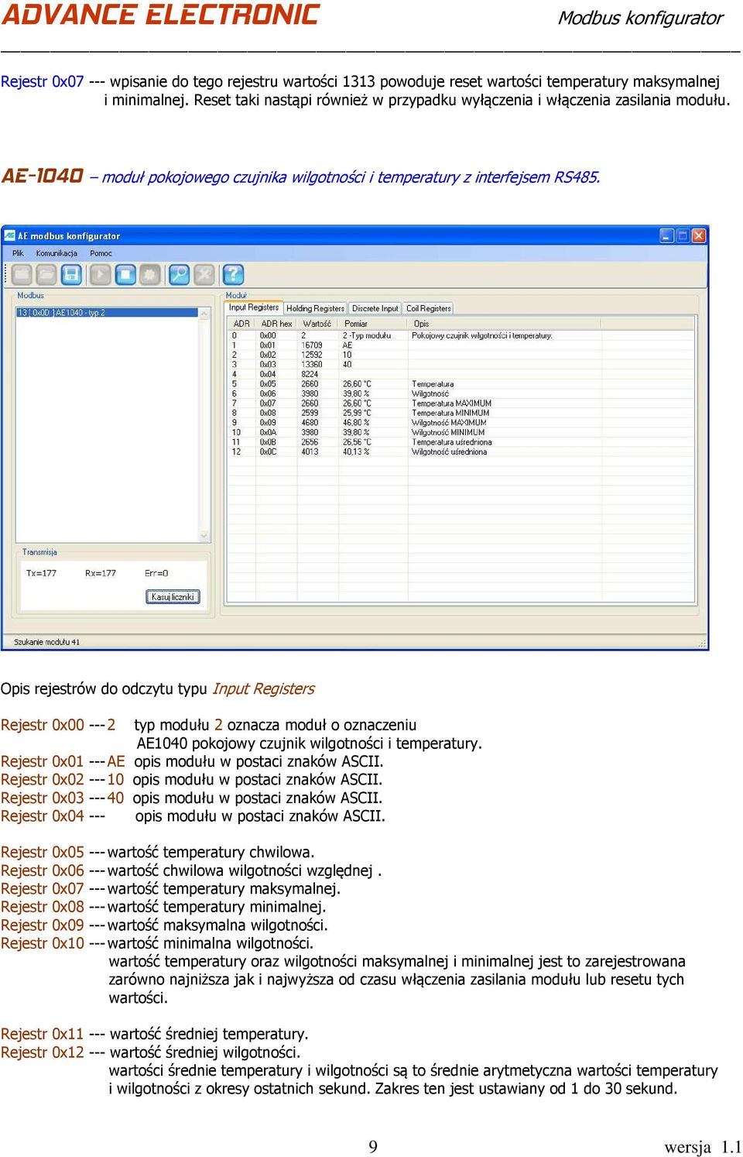
Task: Click the resize grip in status bar corner
Action: [x=703, y=643]
